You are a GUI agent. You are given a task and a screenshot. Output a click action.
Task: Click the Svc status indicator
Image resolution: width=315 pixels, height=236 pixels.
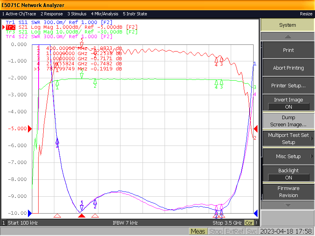coord(252,232)
